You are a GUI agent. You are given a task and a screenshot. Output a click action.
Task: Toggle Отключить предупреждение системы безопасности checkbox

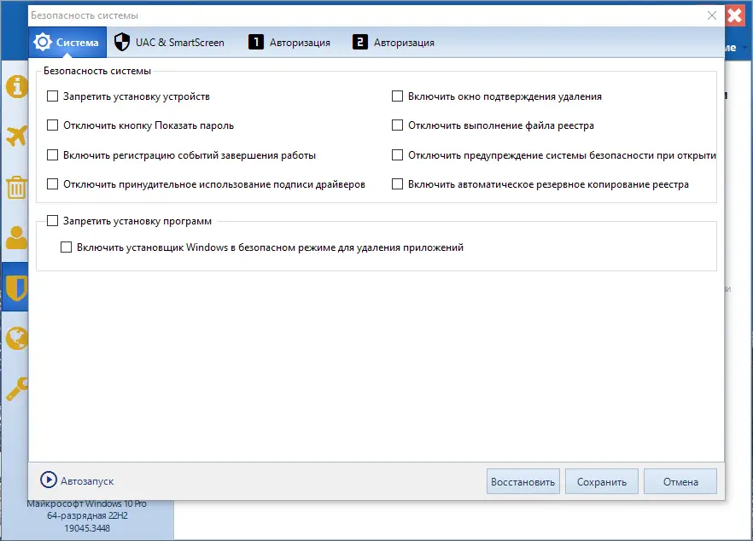point(397,154)
